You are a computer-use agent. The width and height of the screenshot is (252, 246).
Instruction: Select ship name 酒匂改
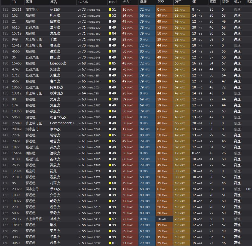(x=55, y=27)
